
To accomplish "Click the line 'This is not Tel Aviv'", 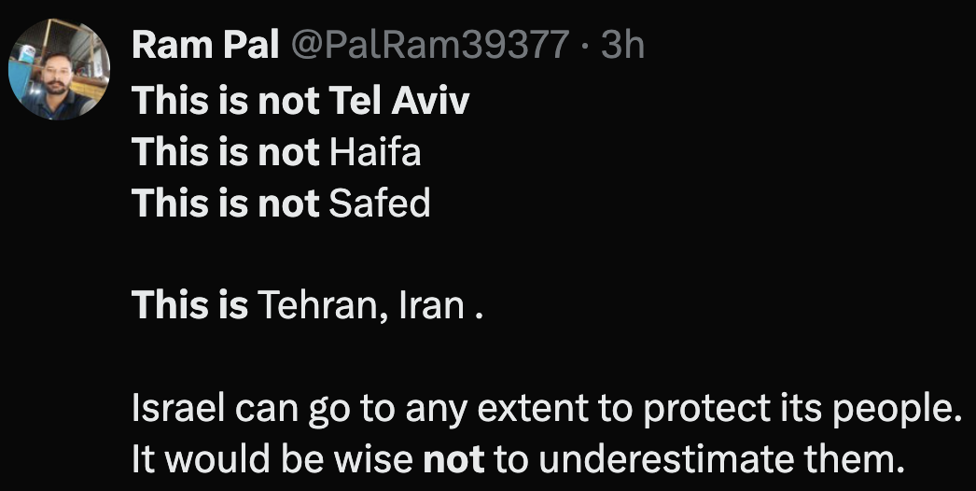I will [300, 101].
